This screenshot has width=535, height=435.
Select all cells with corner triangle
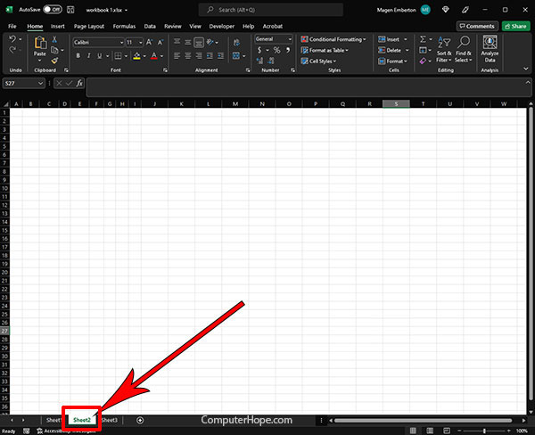click(x=5, y=104)
